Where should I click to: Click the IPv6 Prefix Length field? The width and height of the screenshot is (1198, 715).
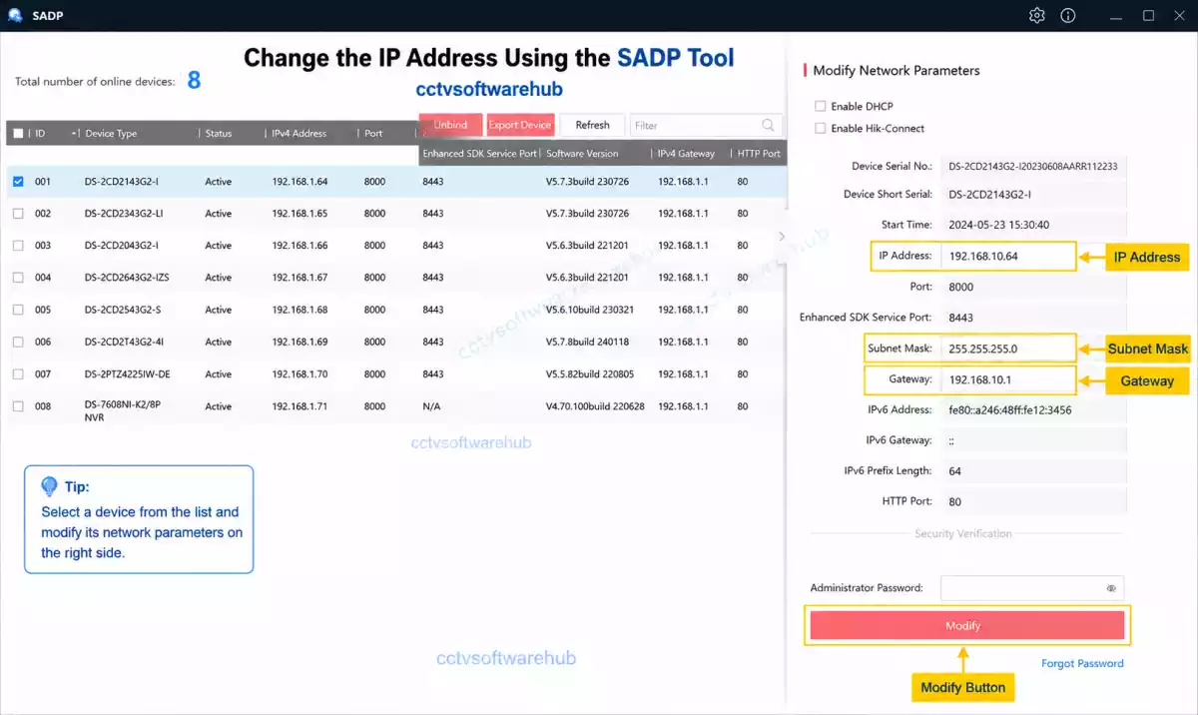[x=1033, y=470]
